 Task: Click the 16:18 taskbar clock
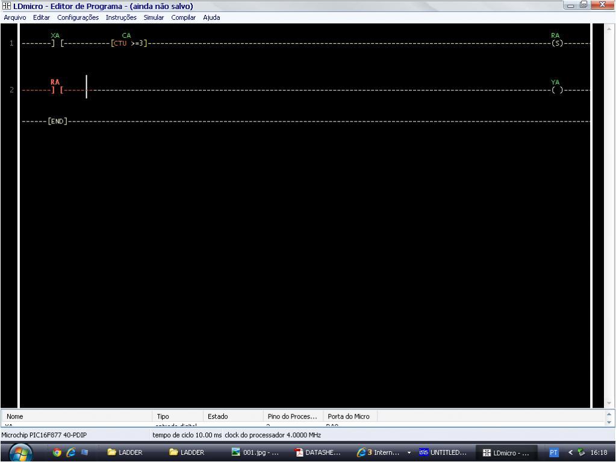coord(599,452)
